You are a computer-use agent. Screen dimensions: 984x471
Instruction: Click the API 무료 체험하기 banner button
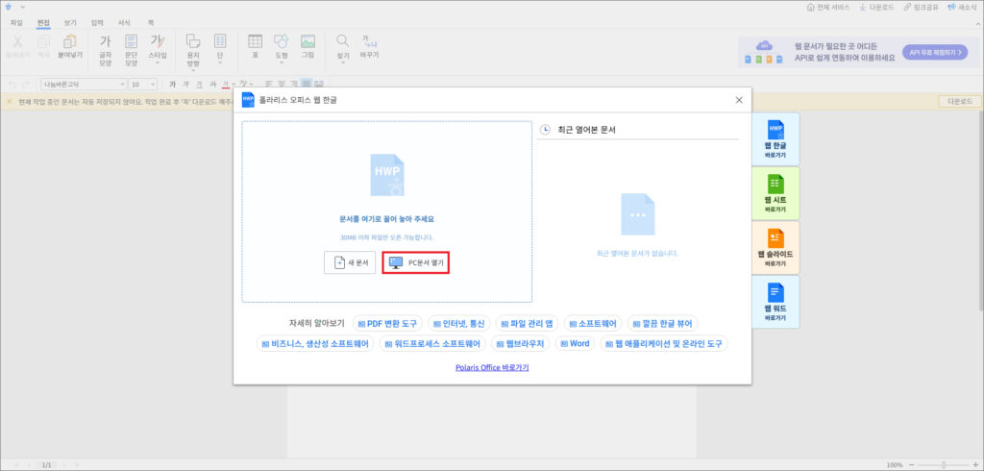[x=935, y=52]
